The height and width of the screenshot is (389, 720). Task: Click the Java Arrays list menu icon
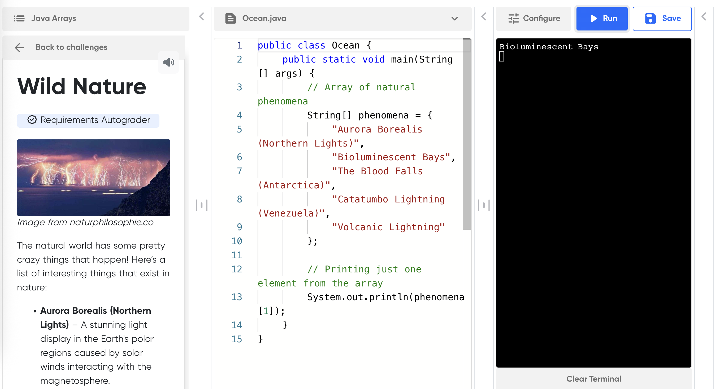(19, 19)
